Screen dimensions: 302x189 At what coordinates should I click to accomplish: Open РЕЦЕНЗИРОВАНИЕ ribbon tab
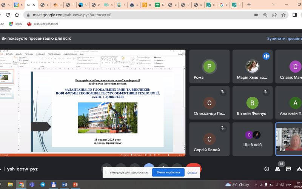click(70, 54)
